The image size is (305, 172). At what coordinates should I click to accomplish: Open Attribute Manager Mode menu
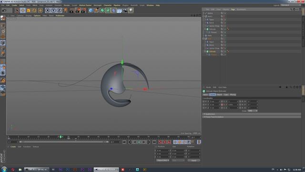[x=208, y=87]
